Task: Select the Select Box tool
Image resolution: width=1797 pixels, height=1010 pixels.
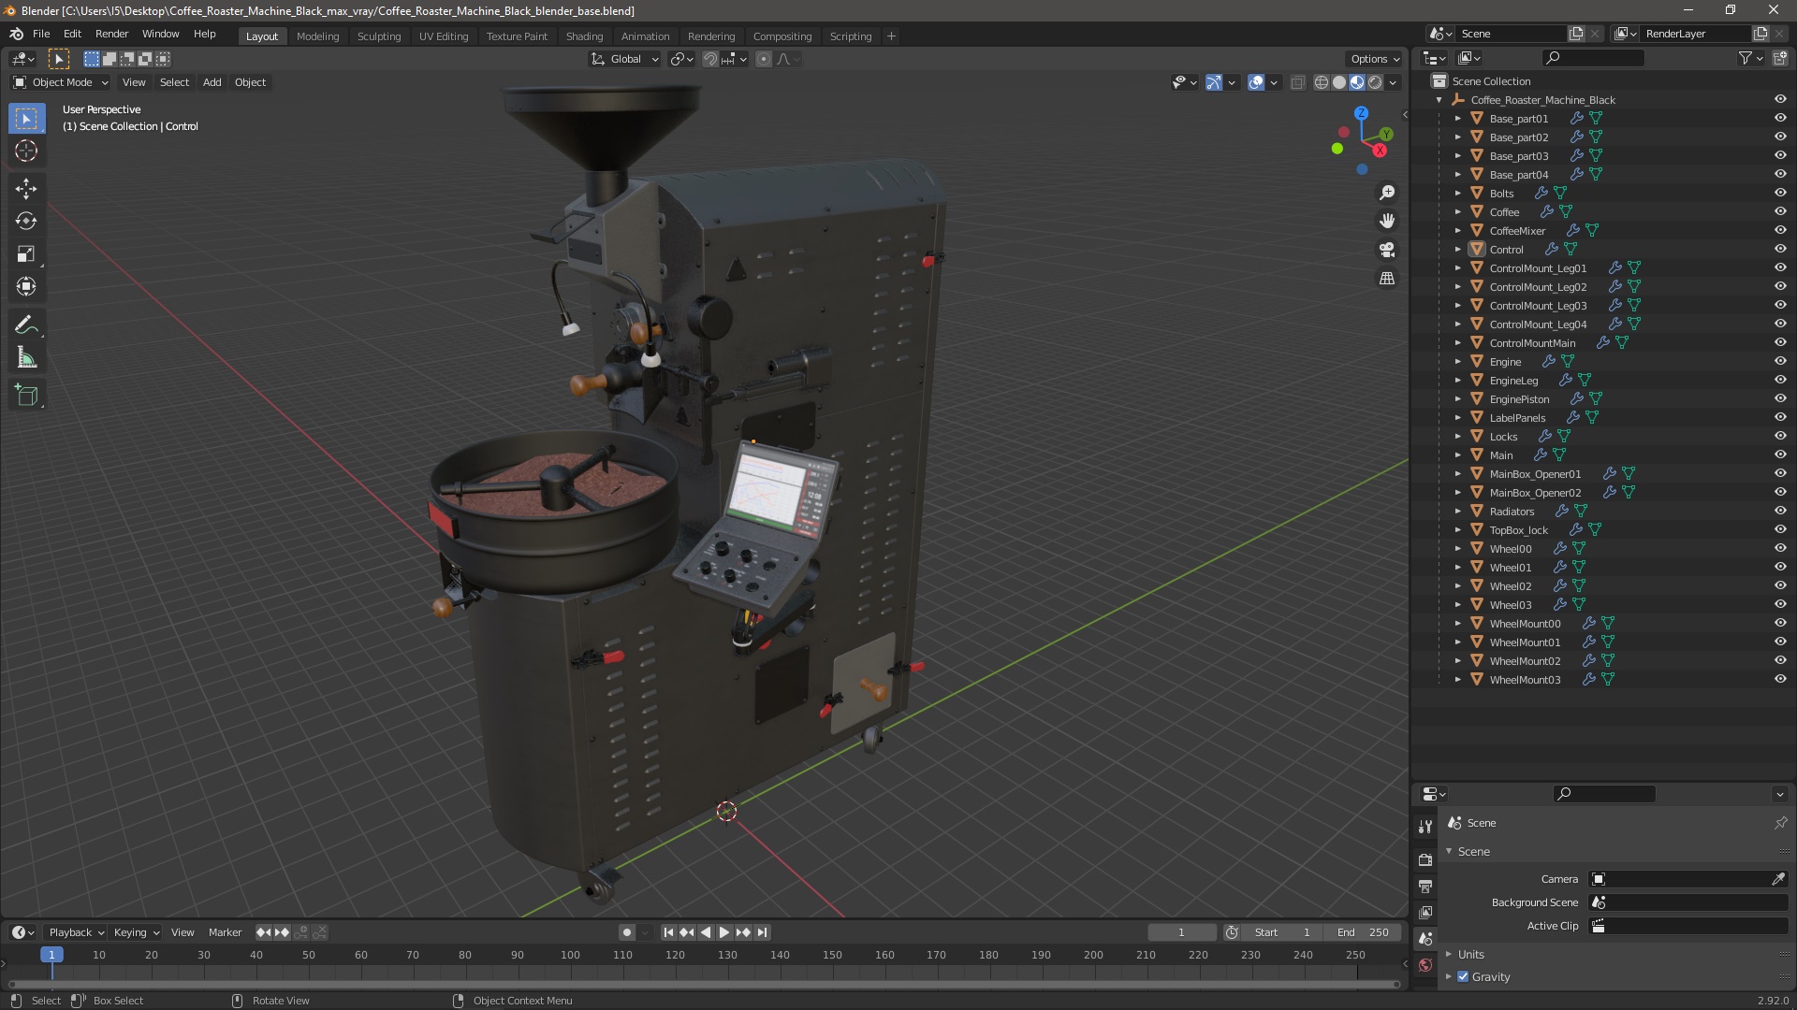Action: point(26,118)
